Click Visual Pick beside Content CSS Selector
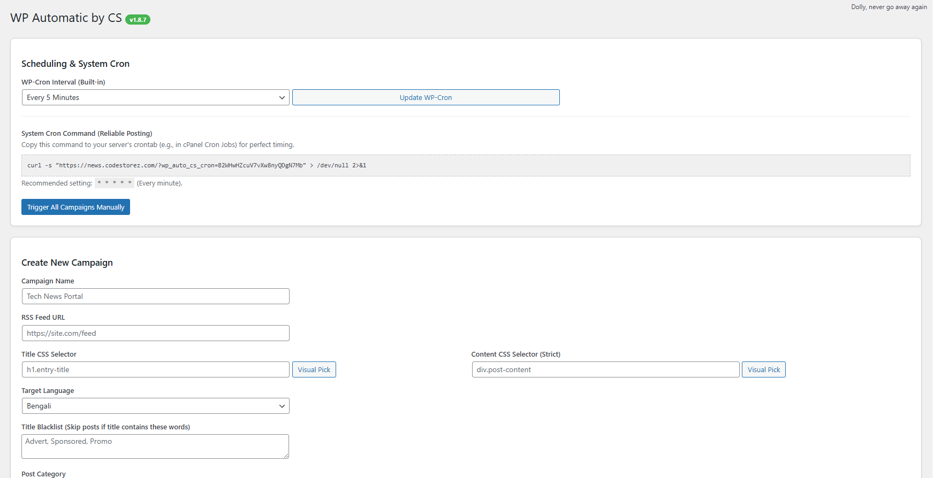This screenshot has height=478, width=934. 763,369
